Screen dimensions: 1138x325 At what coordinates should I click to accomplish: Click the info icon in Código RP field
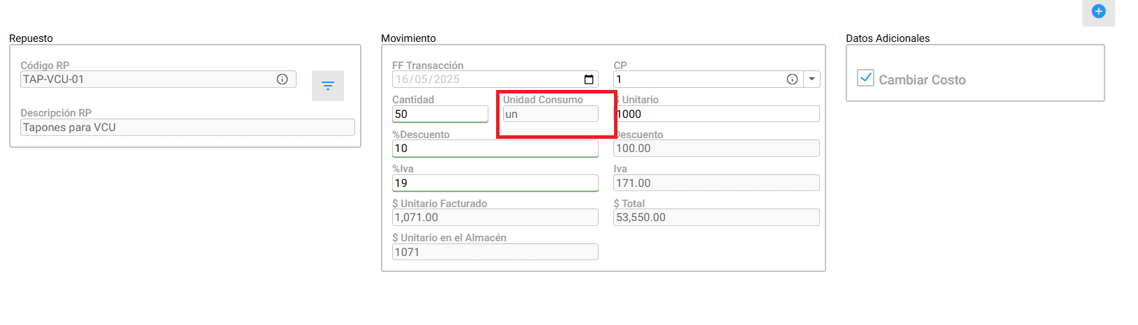pos(283,80)
